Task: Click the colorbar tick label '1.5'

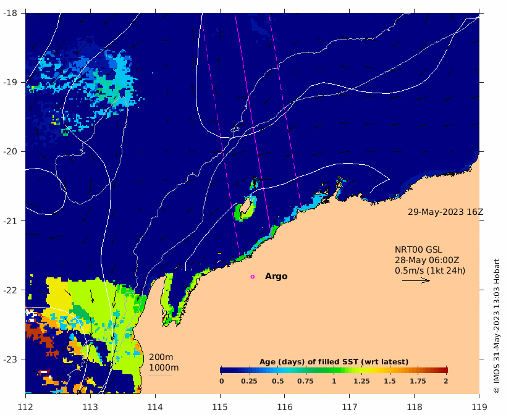Action: [390, 381]
